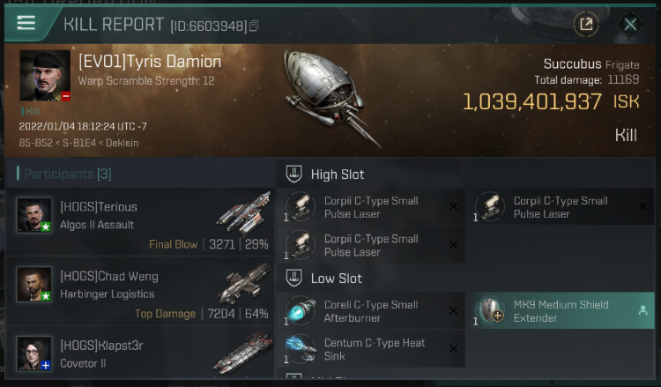Click the Coreli C-Type Small Afterburner module

370,311
